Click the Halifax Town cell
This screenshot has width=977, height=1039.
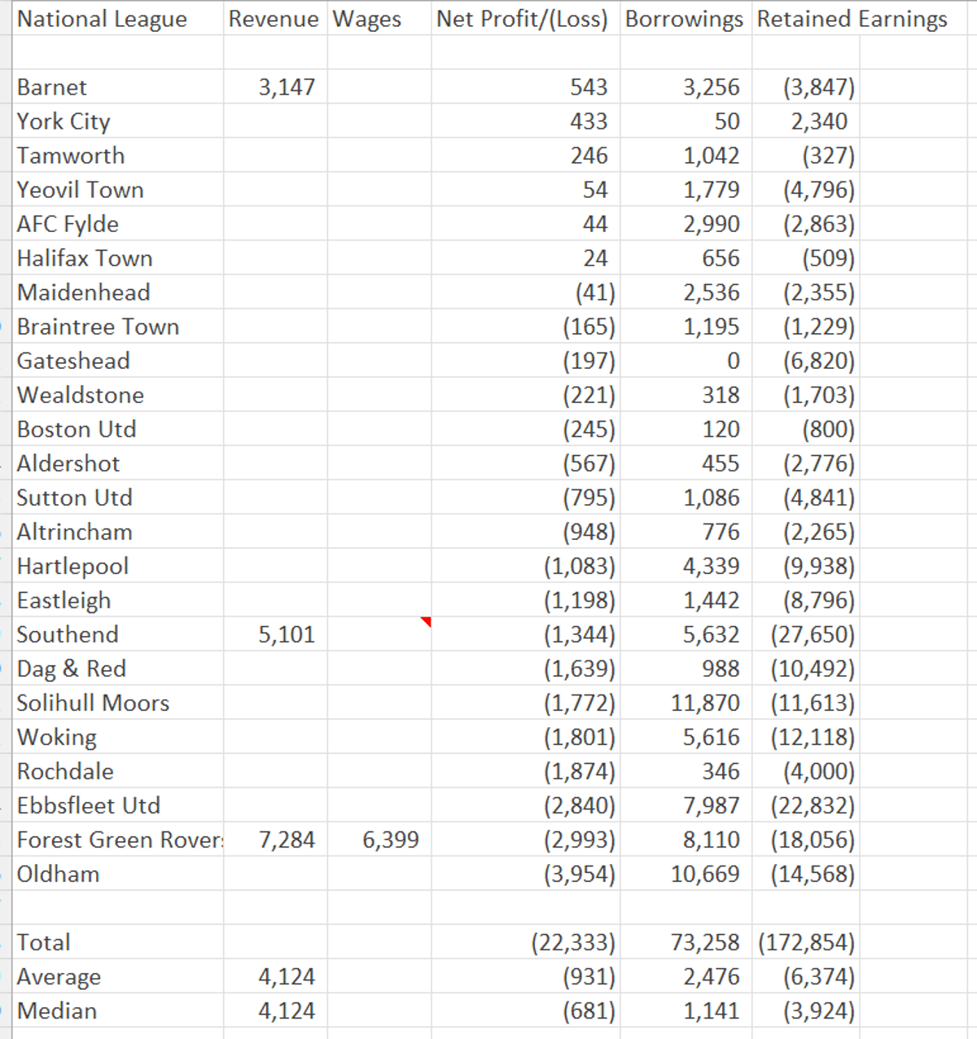(x=119, y=257)
